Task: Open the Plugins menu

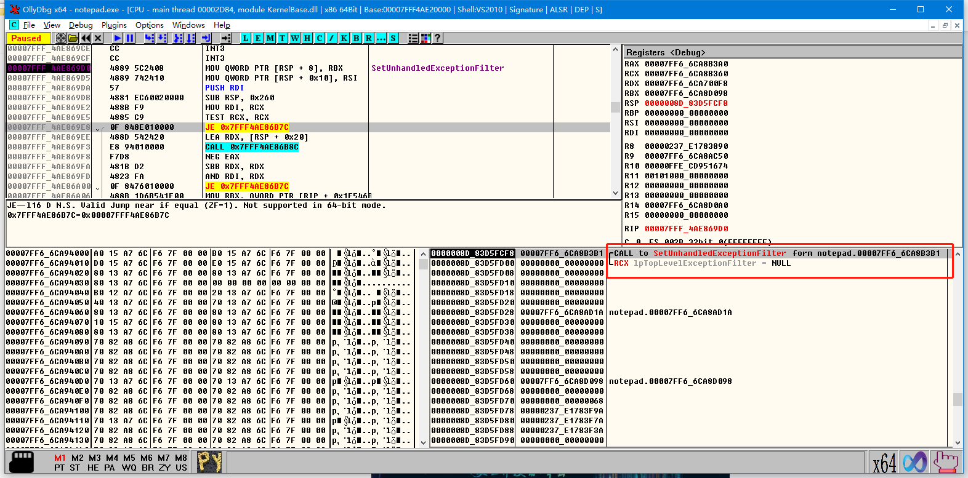Action: [x=114, y=25]
